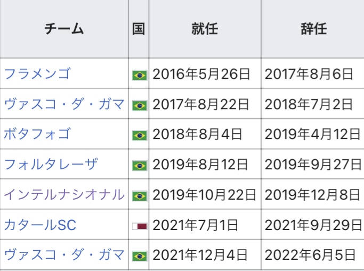This screenshot has width=364, height=271.
Task: Select the 辞任 column header
Action: 313,29
